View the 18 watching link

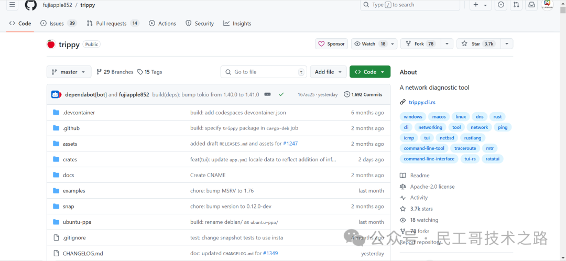[424, 220]
